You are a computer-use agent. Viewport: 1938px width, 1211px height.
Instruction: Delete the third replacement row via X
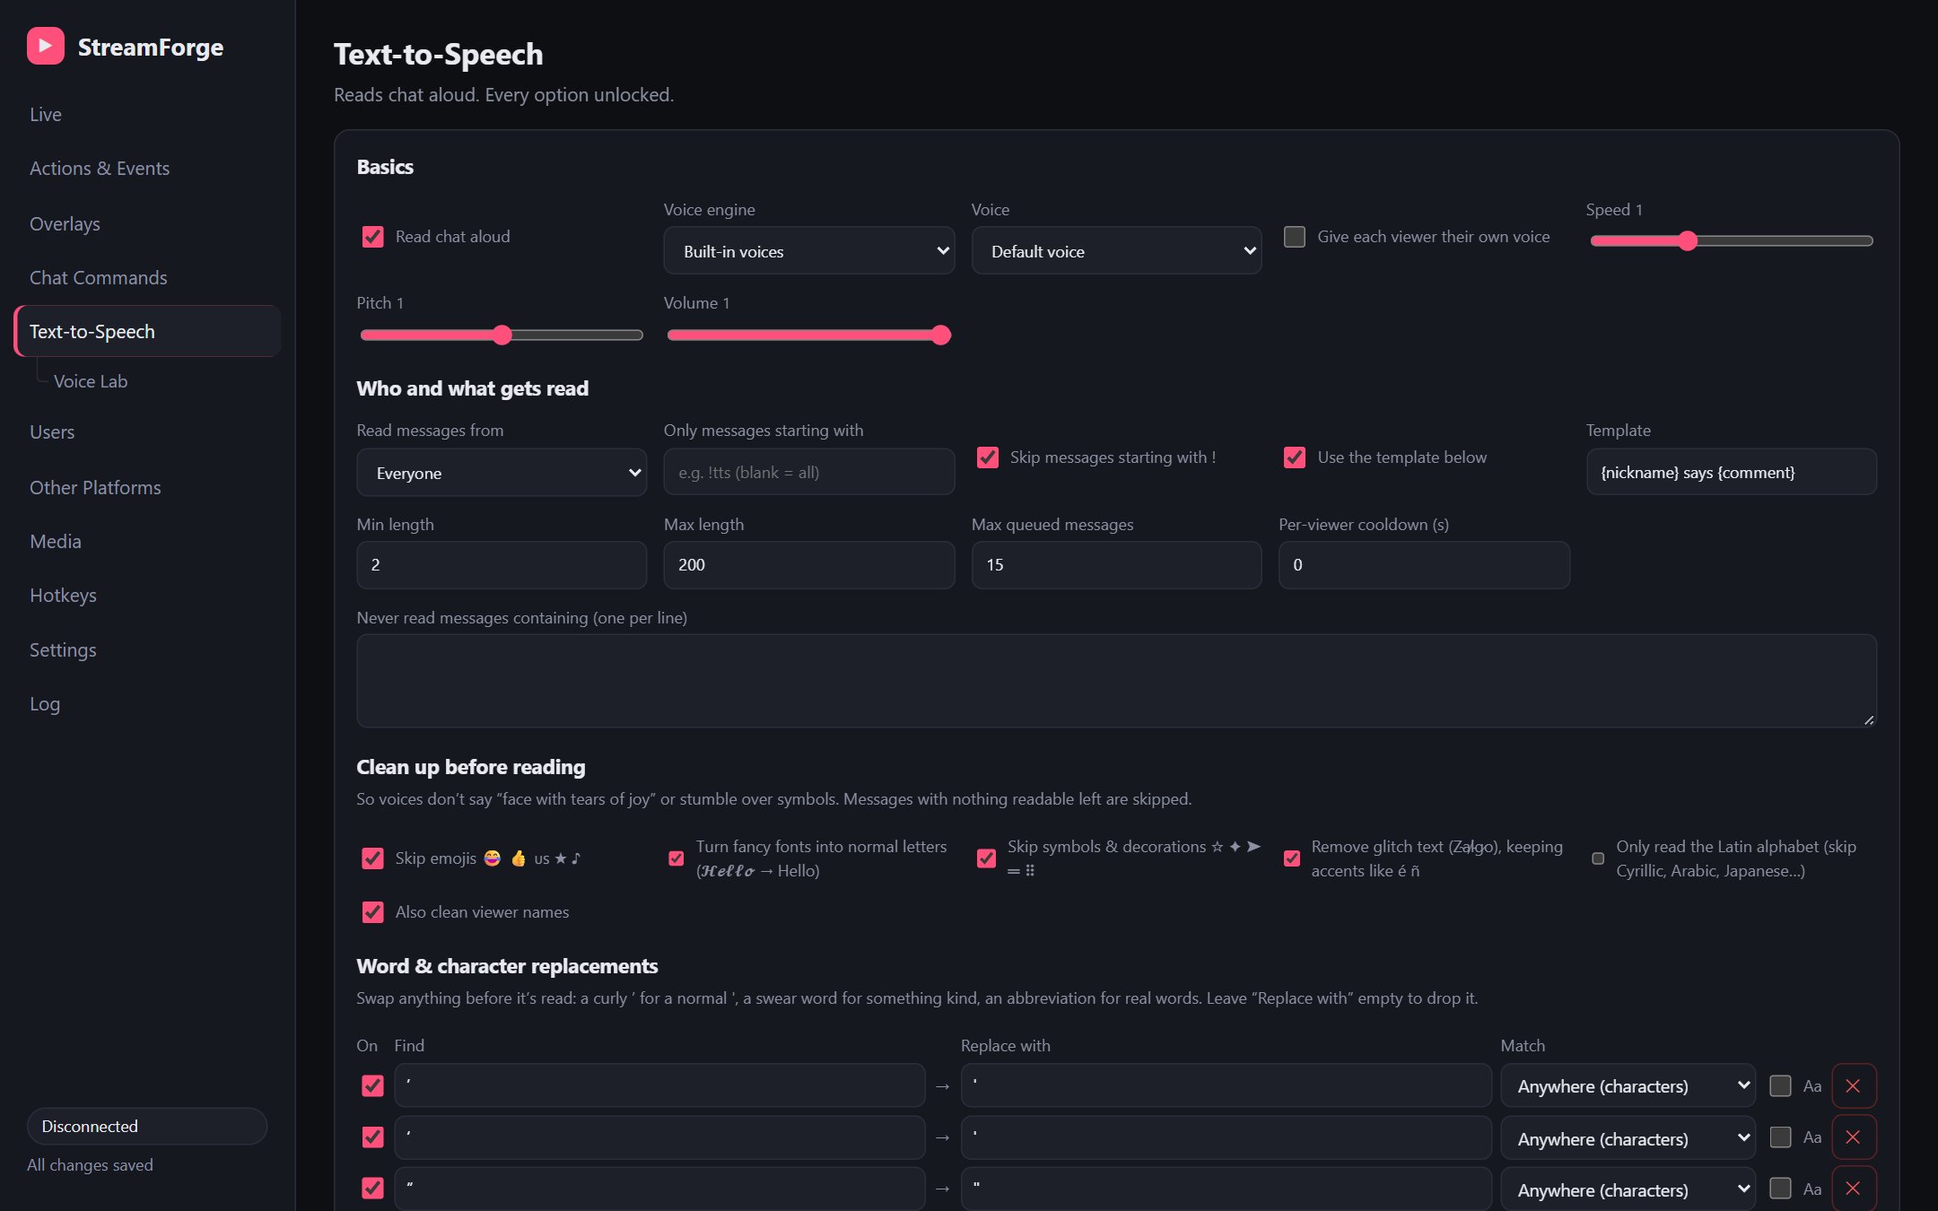[x=1853, y=1189]
